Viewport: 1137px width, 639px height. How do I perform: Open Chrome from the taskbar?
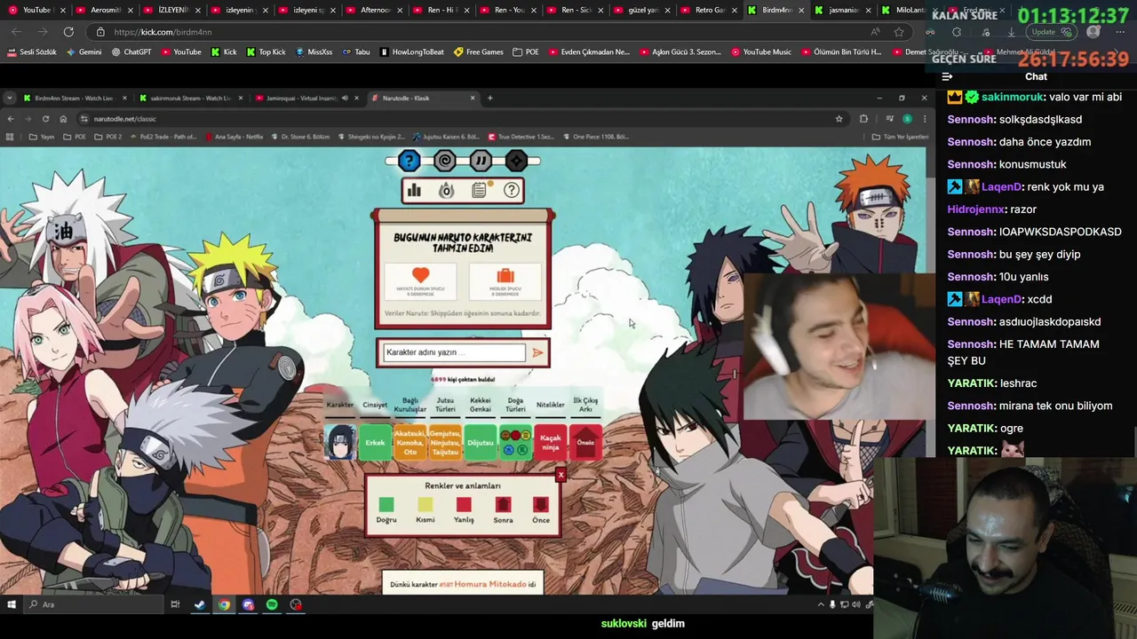point(224,604)
